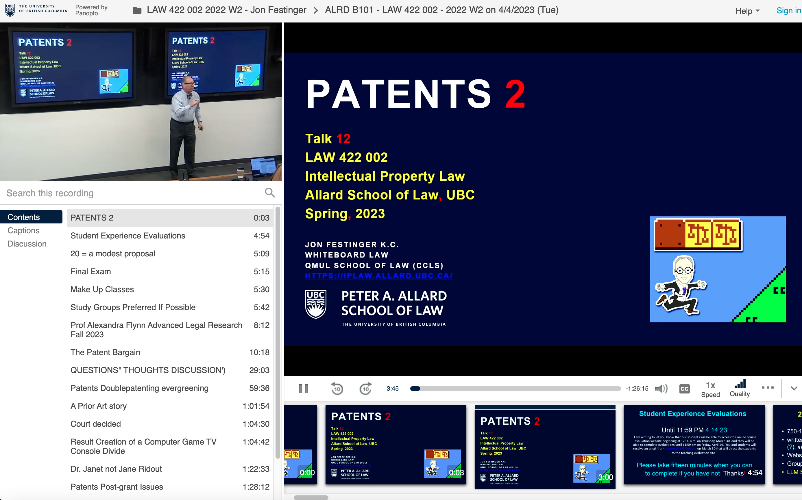Screen dimensions: 802x500
Task: Skip forward 10 seconds
Action: click(x=365, y=388)
